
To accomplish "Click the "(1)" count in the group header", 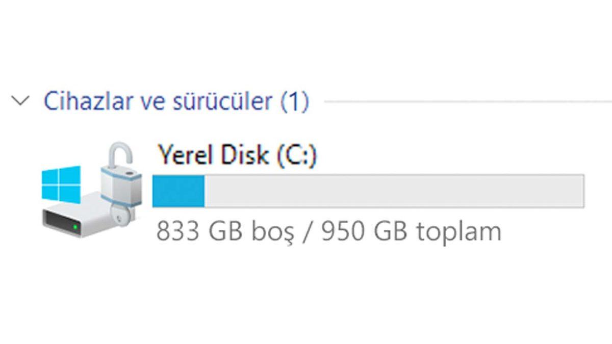I will (295, 101).
